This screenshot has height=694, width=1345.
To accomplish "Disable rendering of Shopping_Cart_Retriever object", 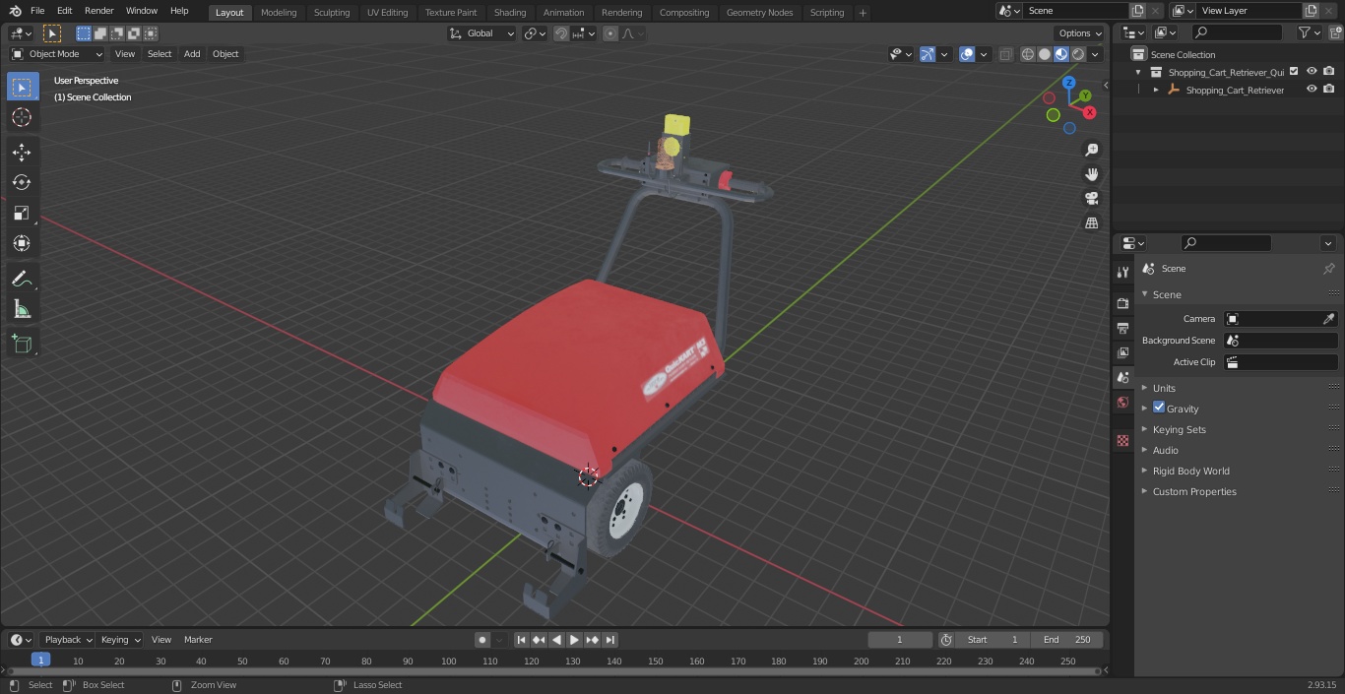I will coord(1329,90).
